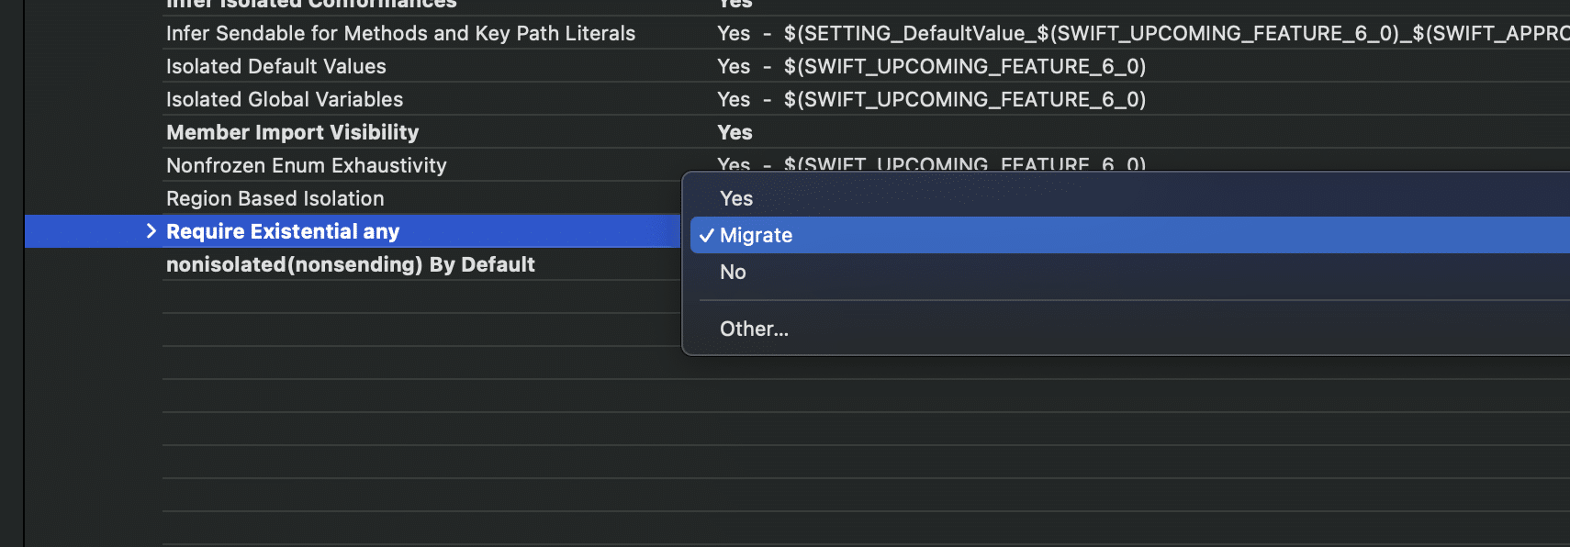1570x547 pixels.
Task: Open the Member Import Visibility Yes value
Action: [735, 132]
